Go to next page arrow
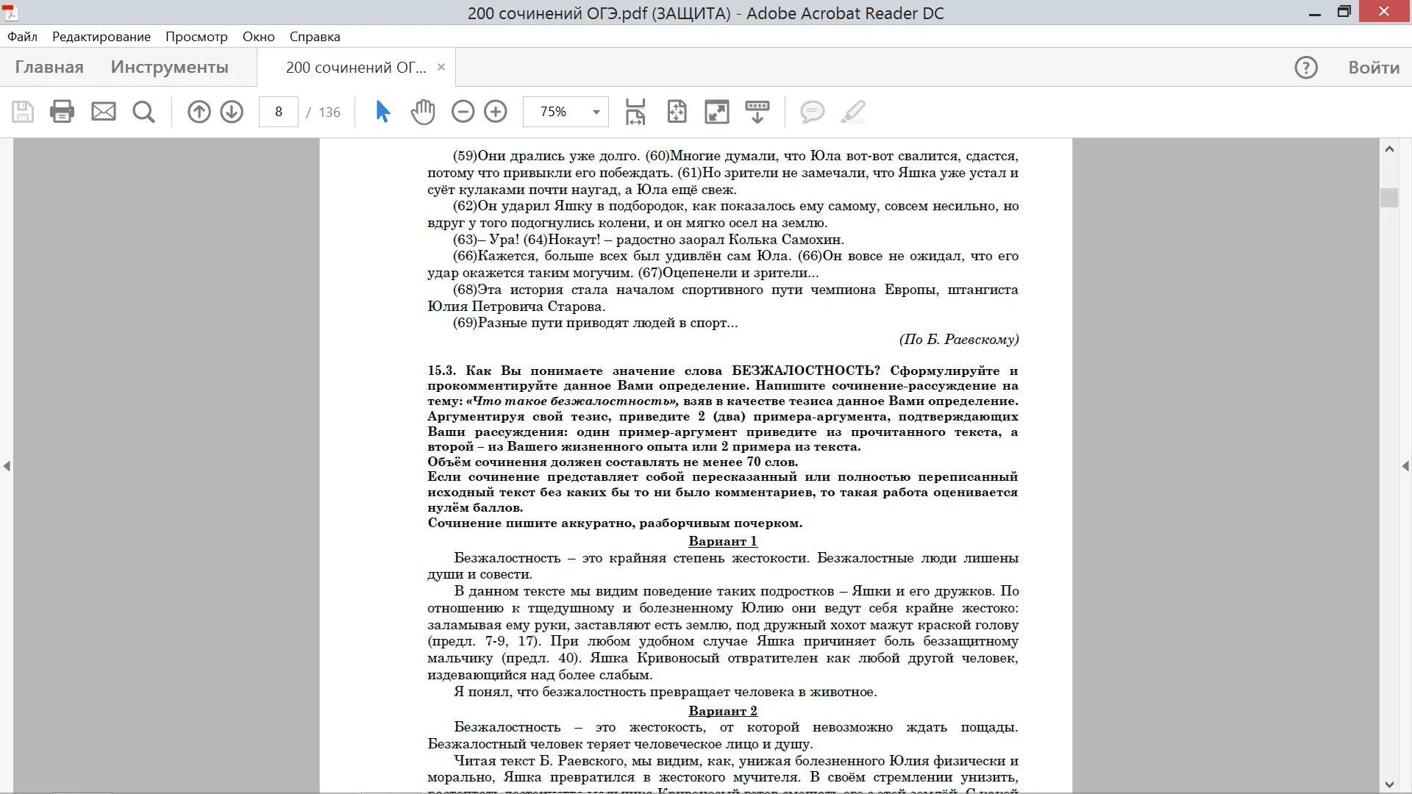 point(232,112)
